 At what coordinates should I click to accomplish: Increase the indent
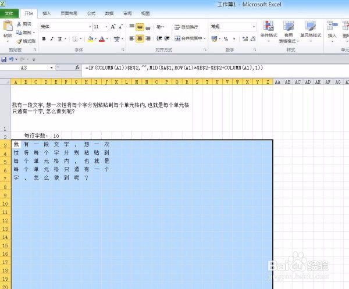coord(167,38)
